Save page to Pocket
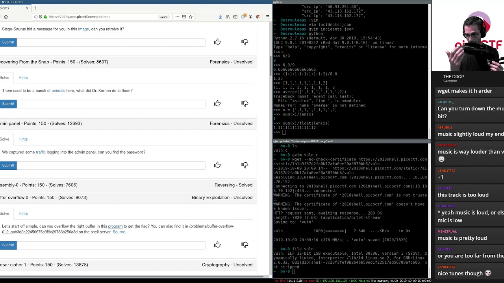 click(x=184, y=17)
